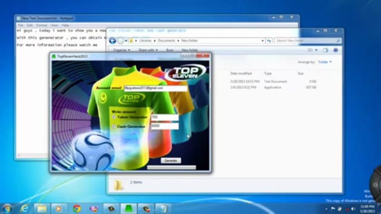Tick the Cash Generator checkbox
This screenshot has height=214, width=381.
click(x=114, y=127)
